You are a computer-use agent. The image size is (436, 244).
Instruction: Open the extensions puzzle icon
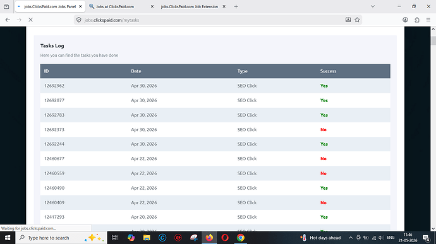[417, 20]
